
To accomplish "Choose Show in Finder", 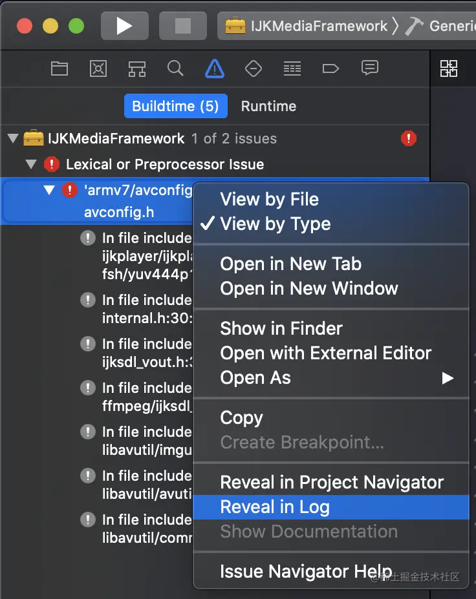I will (331, 328).
